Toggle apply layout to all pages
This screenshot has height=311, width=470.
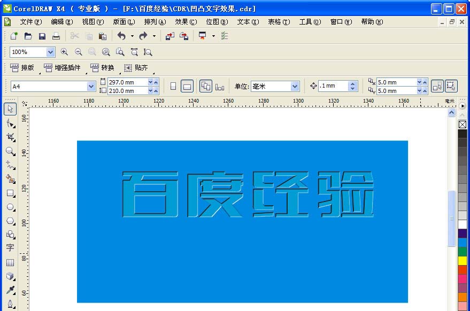206,86
